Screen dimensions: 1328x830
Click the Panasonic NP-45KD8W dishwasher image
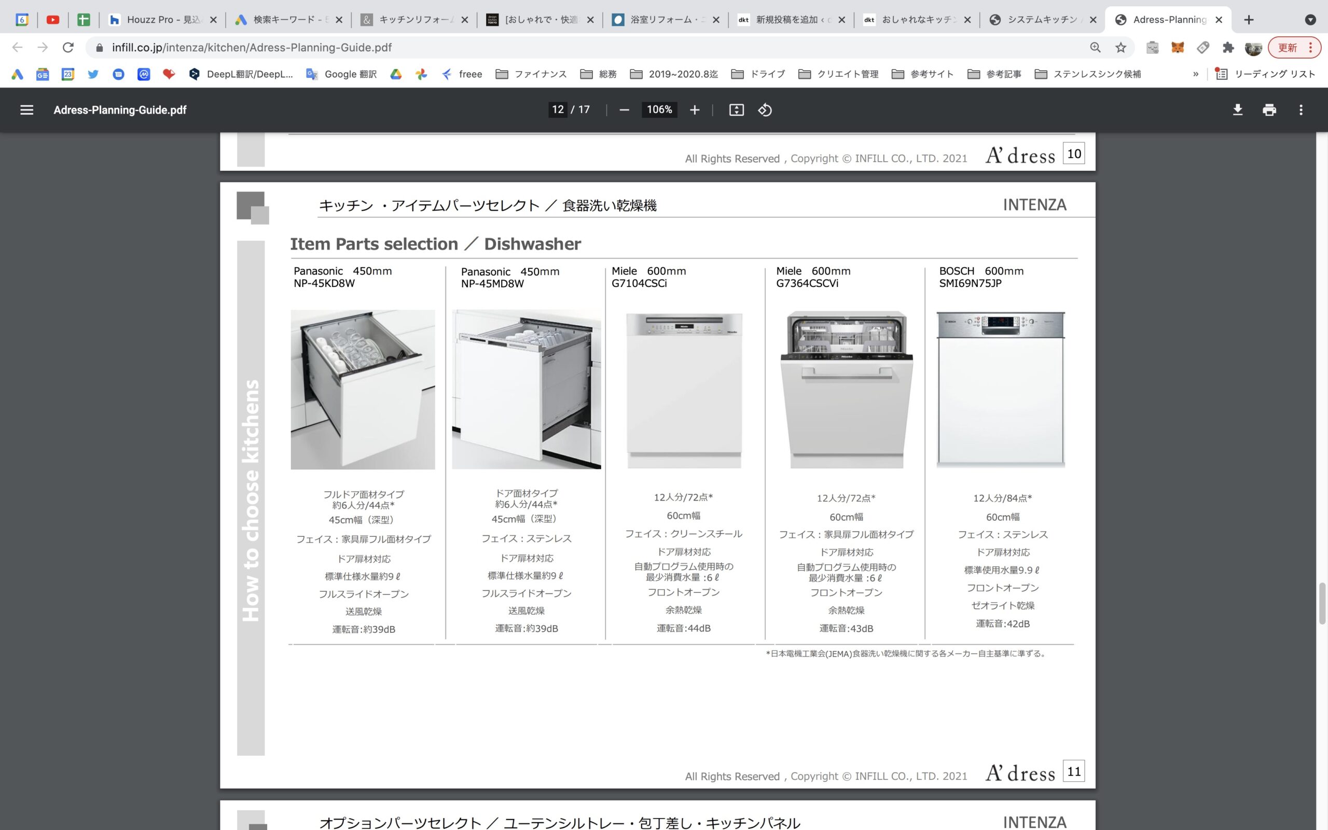click(x=363, y=389)
